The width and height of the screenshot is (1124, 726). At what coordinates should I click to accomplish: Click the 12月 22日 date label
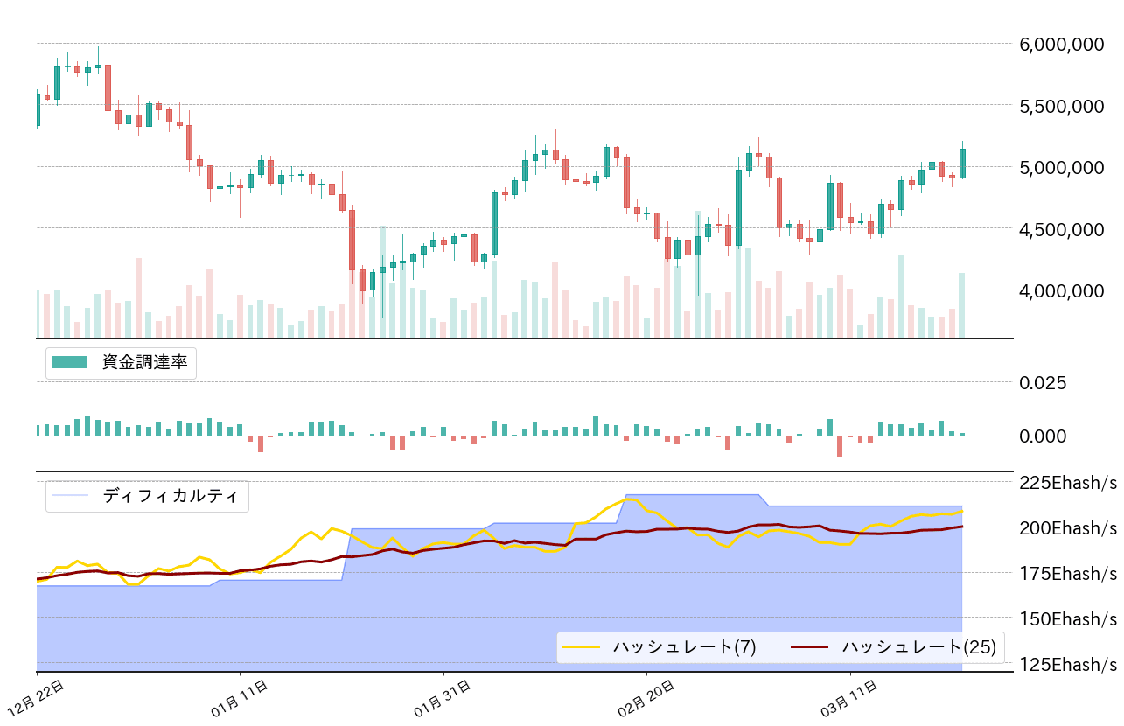click(37, 700)
